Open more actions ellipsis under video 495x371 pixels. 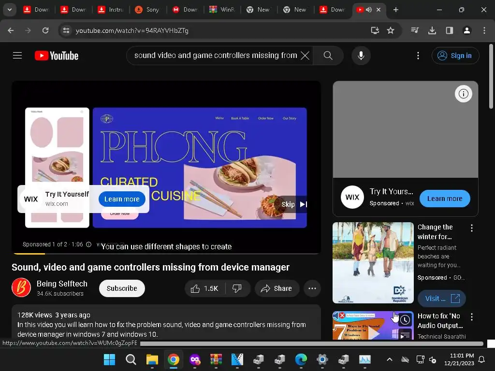(312, 288)
